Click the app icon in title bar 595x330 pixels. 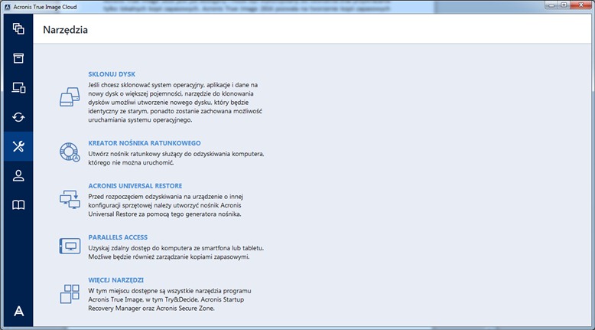tap(7, 7)
